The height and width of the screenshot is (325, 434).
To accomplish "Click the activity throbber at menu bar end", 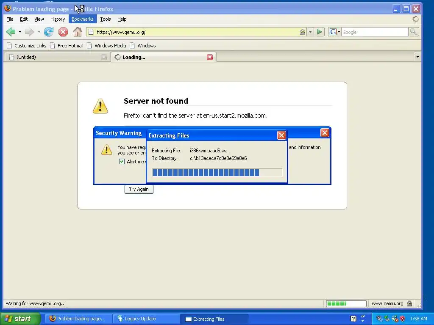I will pos(415,19).
